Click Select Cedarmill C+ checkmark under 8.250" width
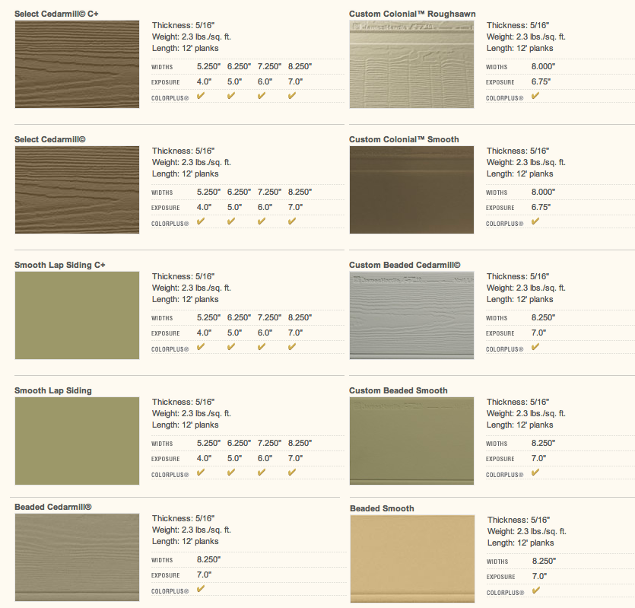The height and width of the screenshot is (608, 635). click(x=292, y=96)
